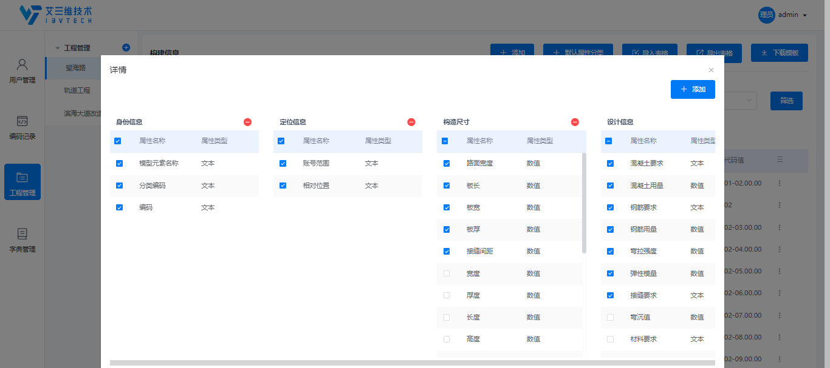This screenshot has width=830, height=368.
Task: Click the 下载模板 download template button
Action: pos(779,53)
